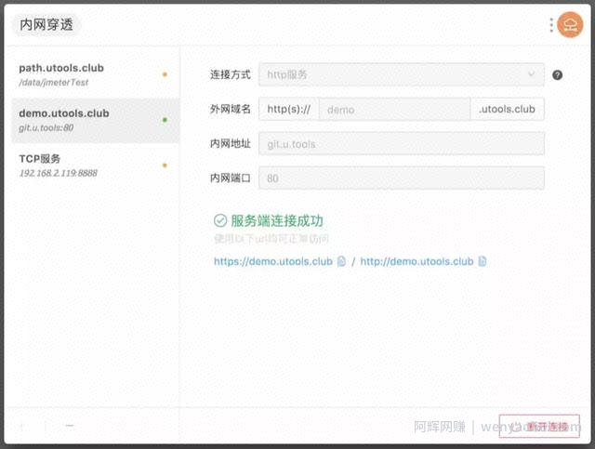Open the 连接方式 http服务 dropdown
595x449 pixels.
coord(402,74)
